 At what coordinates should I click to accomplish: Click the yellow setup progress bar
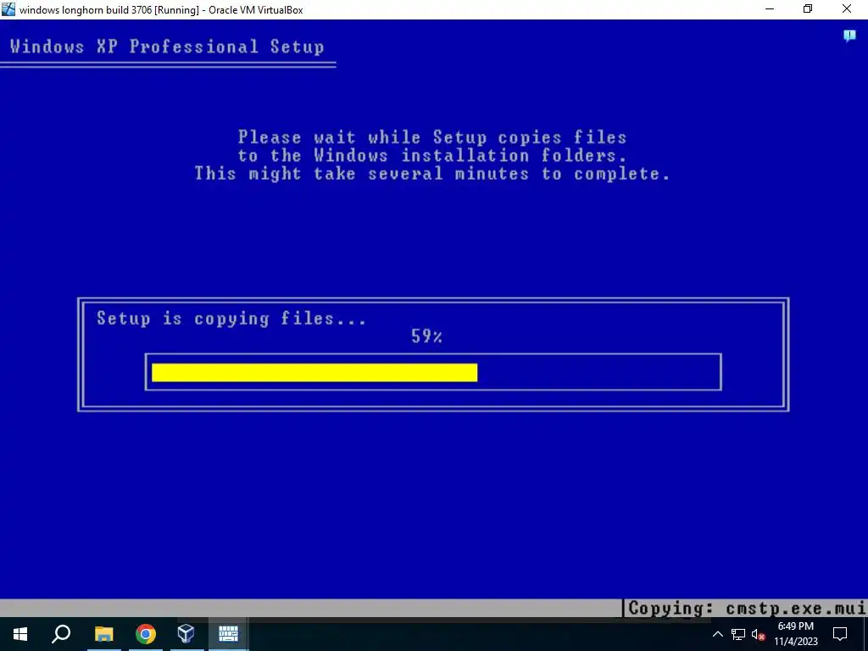[314, 373]
